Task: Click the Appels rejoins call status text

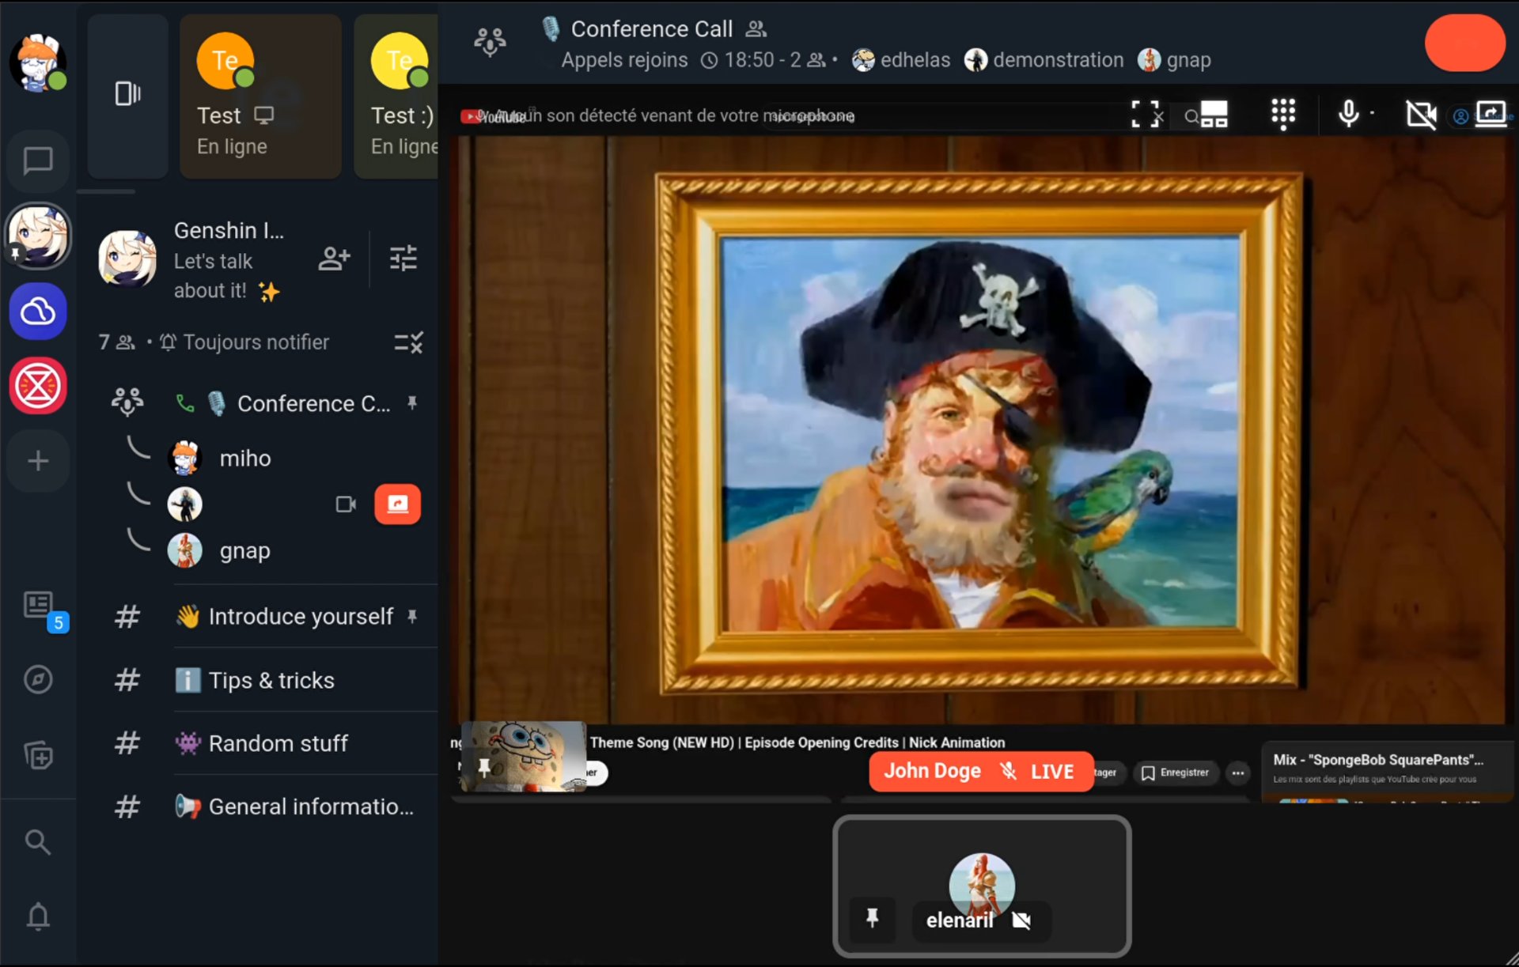Action: coord(624,60)
